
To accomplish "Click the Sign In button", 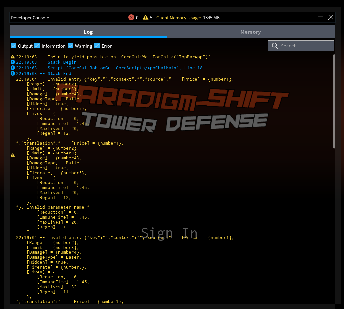I will pyautogui.click(x=169, y=233).
